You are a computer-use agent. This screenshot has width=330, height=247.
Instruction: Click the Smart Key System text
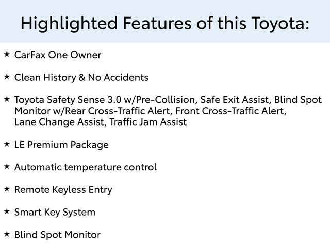pyautogui.click(x=55, y=213)
